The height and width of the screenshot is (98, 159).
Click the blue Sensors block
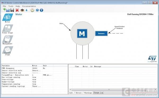click(101, 33)
